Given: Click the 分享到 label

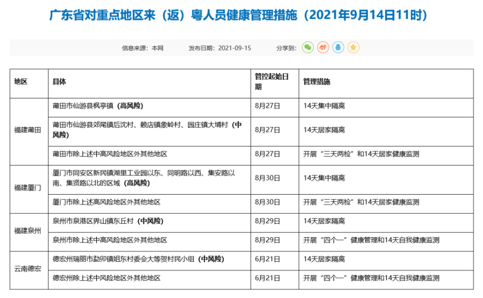Looking at the screenshot, I should click(286, 48).
